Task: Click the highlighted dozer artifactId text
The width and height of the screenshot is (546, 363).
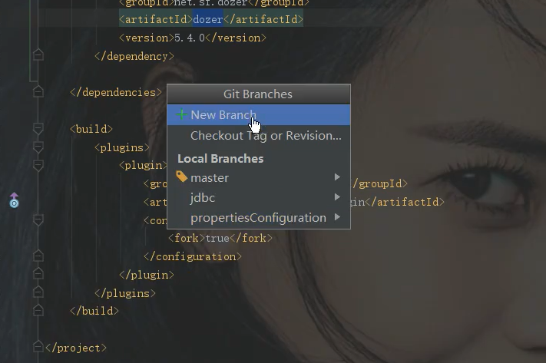Action: (208, 19)
